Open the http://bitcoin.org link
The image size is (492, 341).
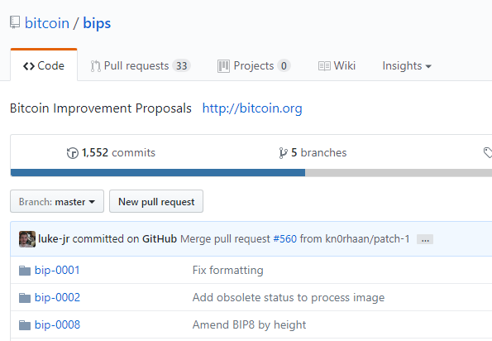[x=252, y=108]
